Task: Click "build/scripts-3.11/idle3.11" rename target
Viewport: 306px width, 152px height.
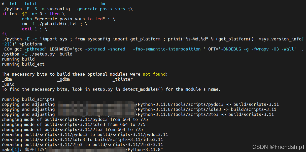Action: pyautogui.click(x=129, y=139)
